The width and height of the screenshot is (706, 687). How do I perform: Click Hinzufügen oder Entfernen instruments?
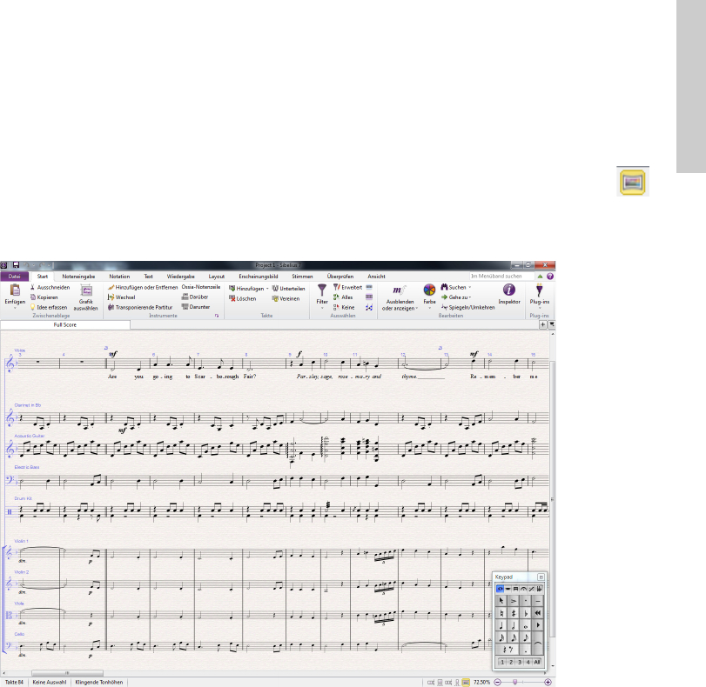143,287
